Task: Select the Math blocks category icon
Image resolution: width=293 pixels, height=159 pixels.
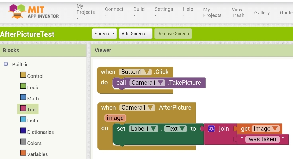Action: (23, 97)
